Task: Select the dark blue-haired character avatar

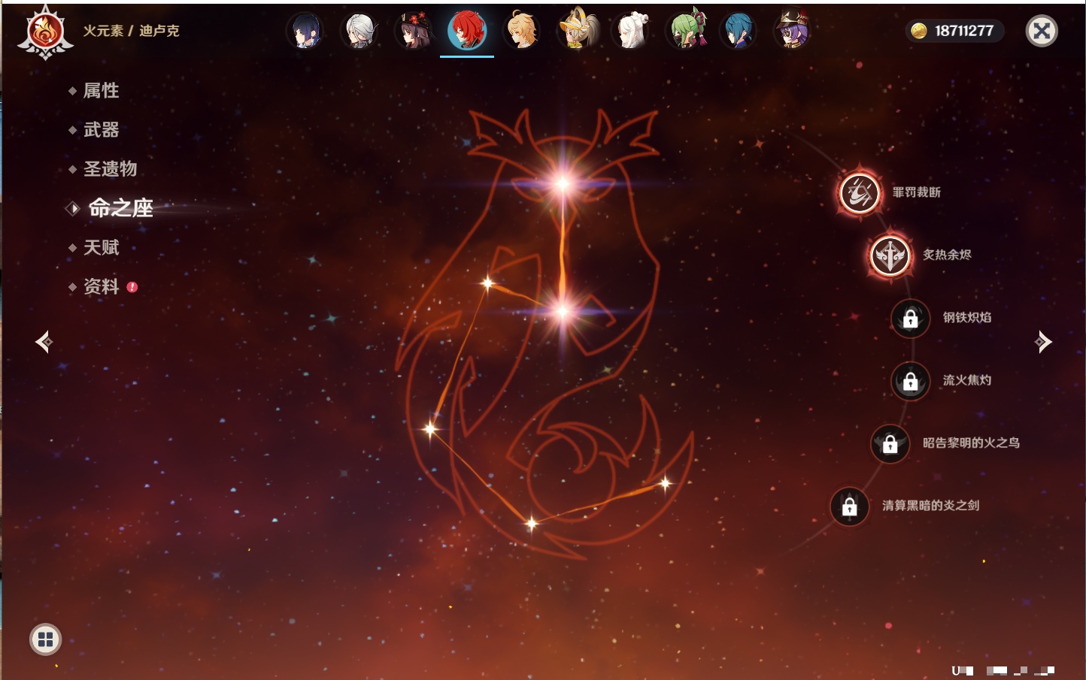Action: pos(305,31)
